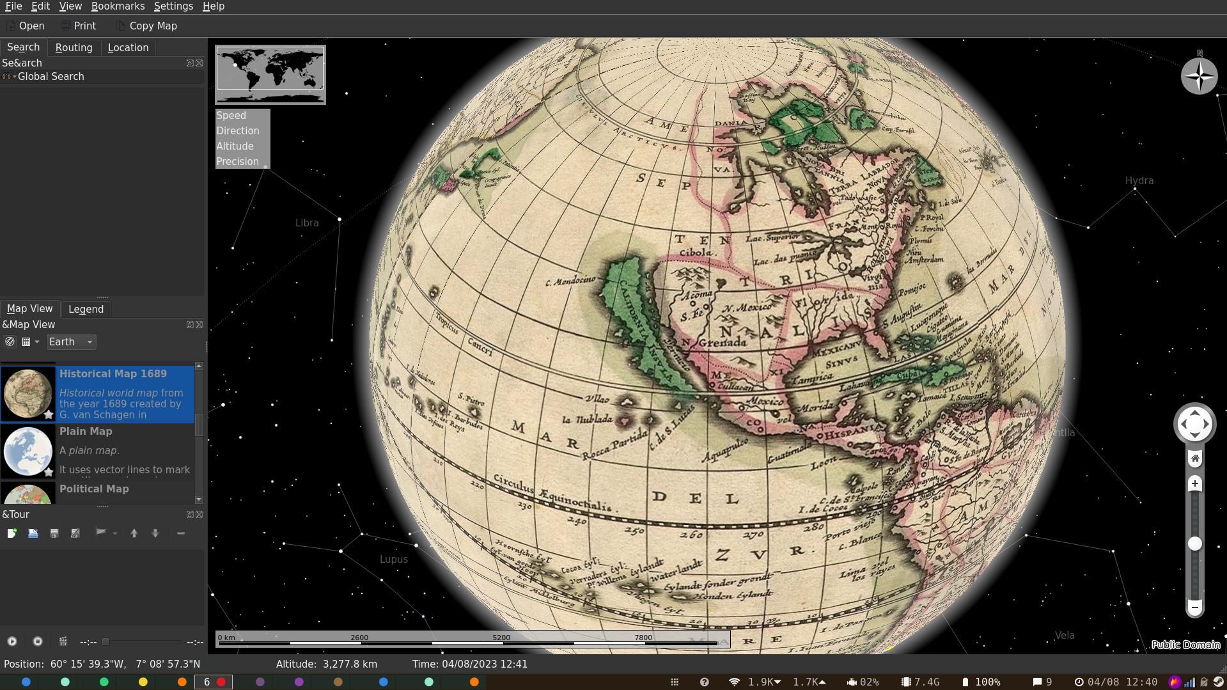Switch to the Legend tab

(86, 309)
